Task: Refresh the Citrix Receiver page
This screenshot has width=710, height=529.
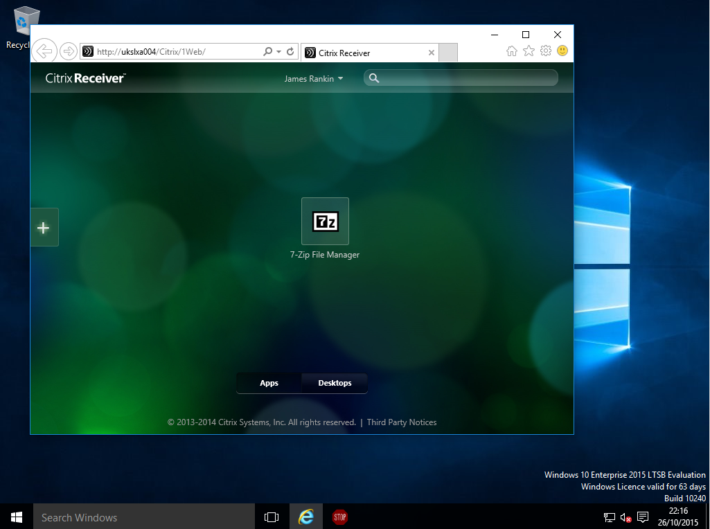Action: 291,52
